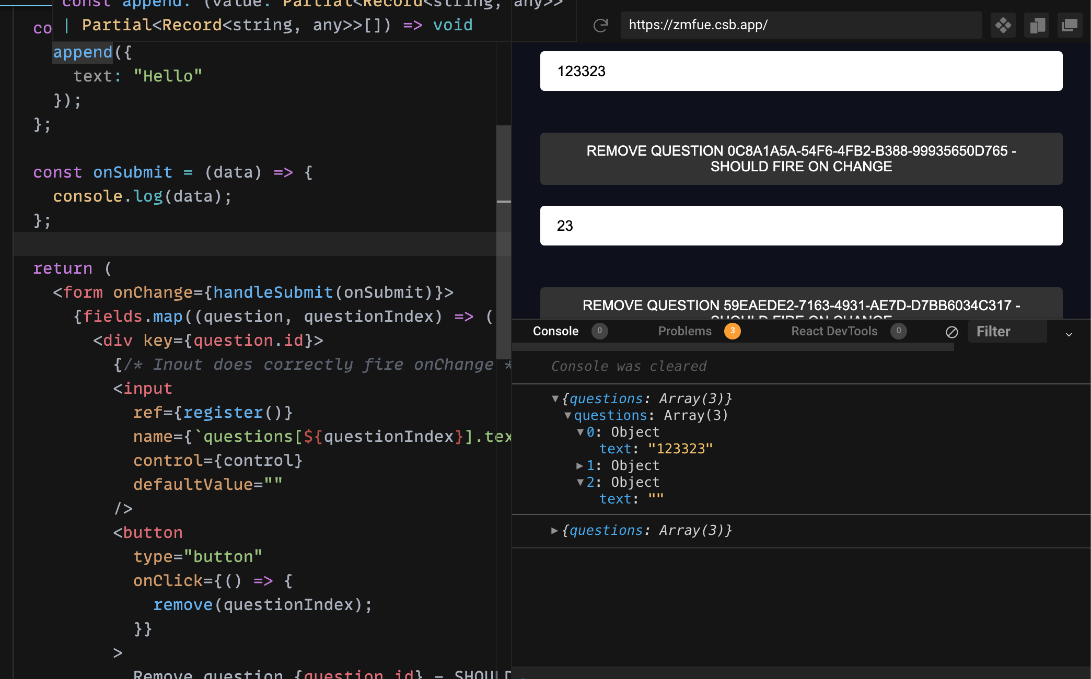Focus the URL bar showing zmfue.csb.app
Image resolution: width=1091 pixels, height=679 pixels.
802,25
